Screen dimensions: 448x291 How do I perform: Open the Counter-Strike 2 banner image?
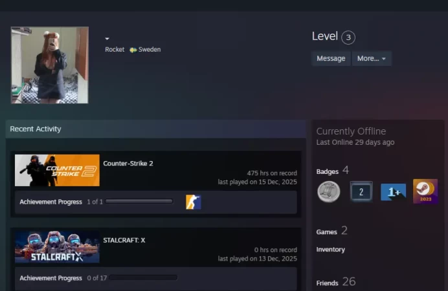tap(57, 170)
